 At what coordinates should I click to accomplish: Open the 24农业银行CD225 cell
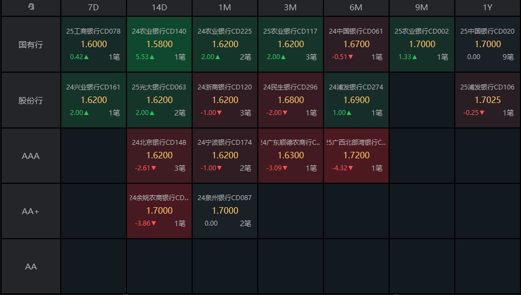225,44
